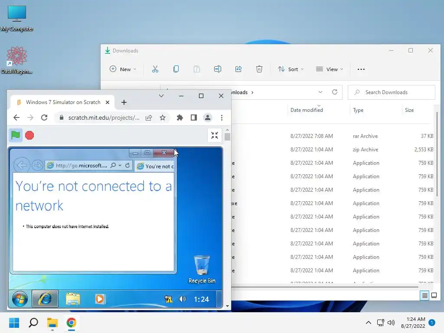Viewport: 444px width, 333px height.
Task: Click the Cut icon in Downloads toolbar
Action: [x=155, y=69]
